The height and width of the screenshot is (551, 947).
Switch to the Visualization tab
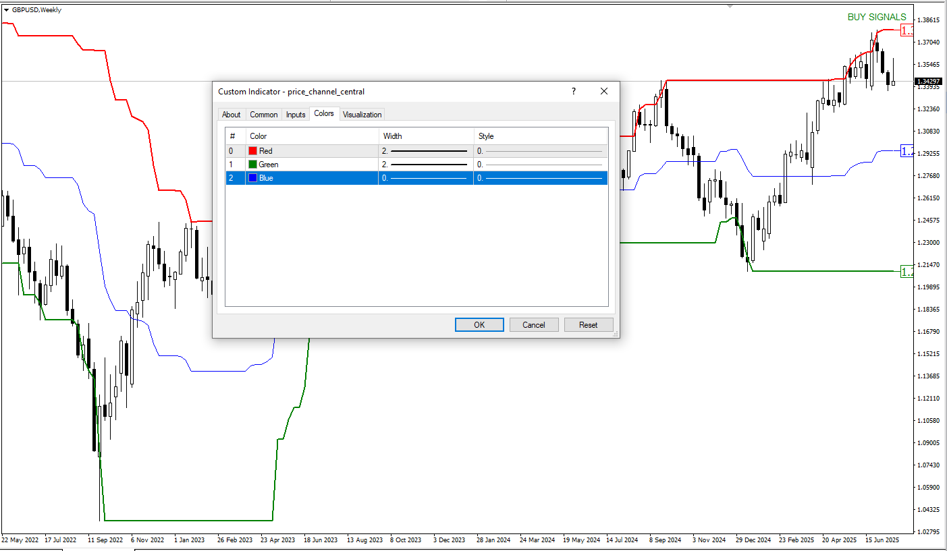coord(362,115)
